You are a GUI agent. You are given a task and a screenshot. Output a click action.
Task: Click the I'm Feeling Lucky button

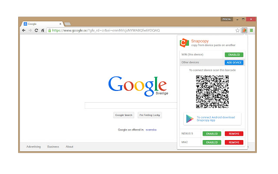pos(150,115)
